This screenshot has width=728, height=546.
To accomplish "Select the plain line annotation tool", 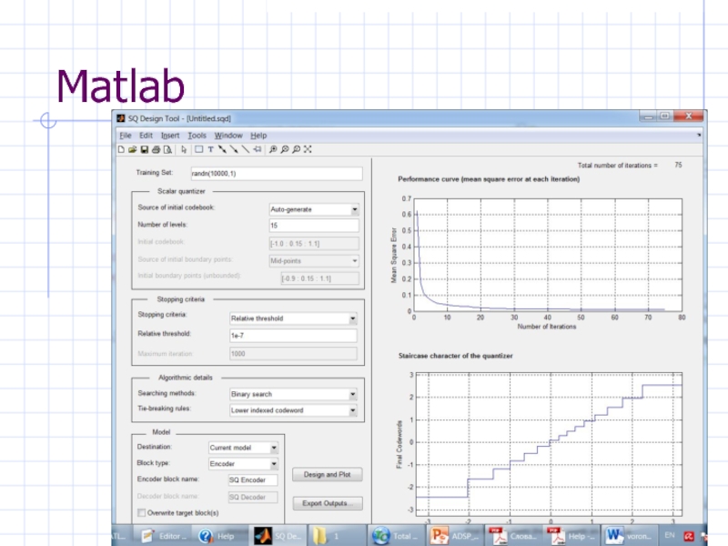I will pos(245,149).
